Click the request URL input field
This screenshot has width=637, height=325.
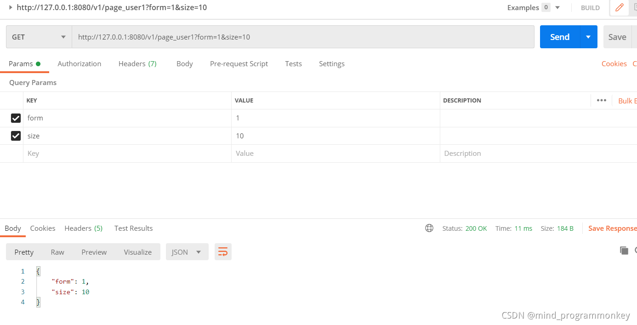pyautogui.click(x=303, y=37)
